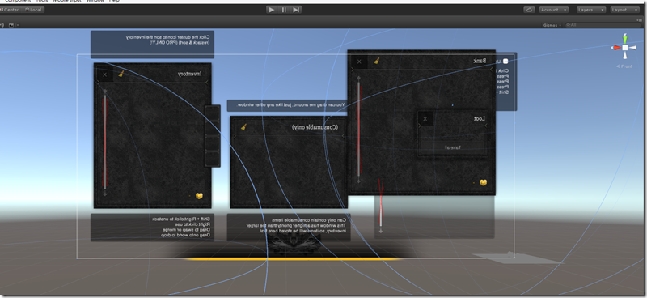Click the gold coins icon in Inventory
647x298 pixels.
click(x=199, y=195)
